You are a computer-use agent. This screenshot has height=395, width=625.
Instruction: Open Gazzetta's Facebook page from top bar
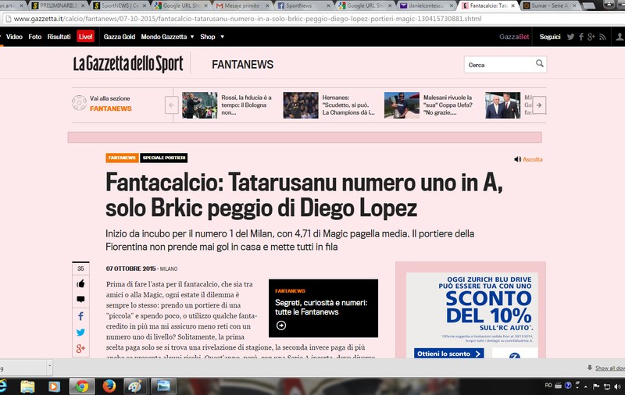point(581,37)
